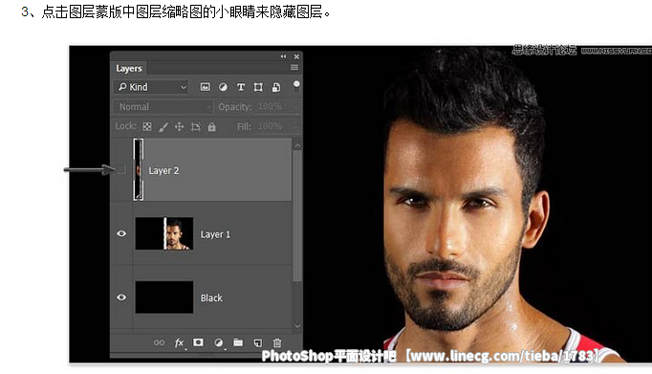Click the lock position icon
Image resolution: width=652 pixels, height=374 pixels.
pos(179,126)
